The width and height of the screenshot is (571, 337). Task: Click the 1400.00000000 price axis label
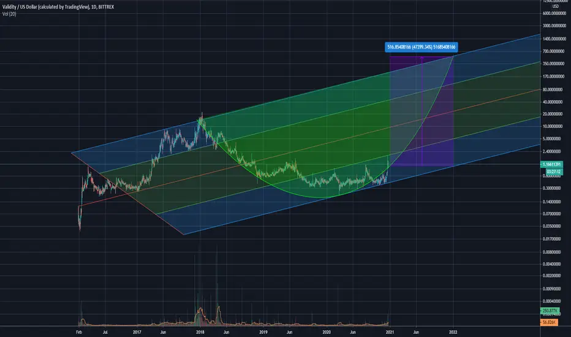coord(554,39)
